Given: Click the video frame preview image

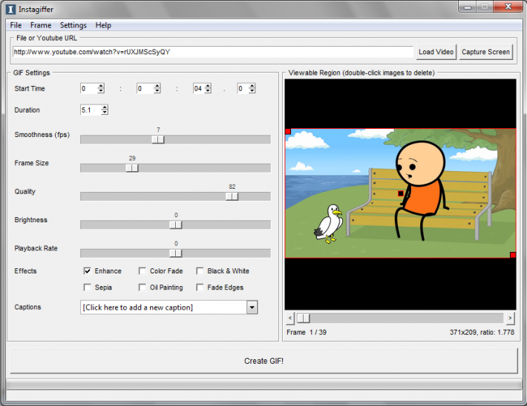Looking at the screenshot, I should click(400, 193).
